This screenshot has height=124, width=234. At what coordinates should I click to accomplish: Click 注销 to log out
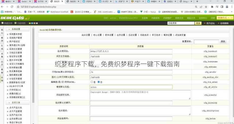213,18
